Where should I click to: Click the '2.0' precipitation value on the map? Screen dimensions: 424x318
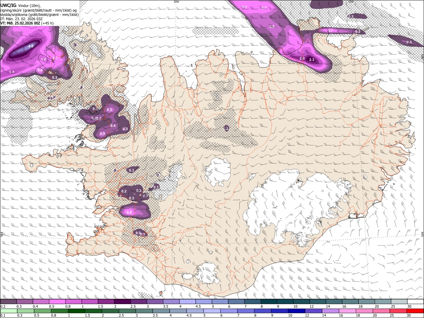(302, 58)
